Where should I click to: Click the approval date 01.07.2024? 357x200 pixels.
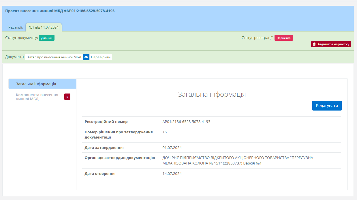click(172, 147)
